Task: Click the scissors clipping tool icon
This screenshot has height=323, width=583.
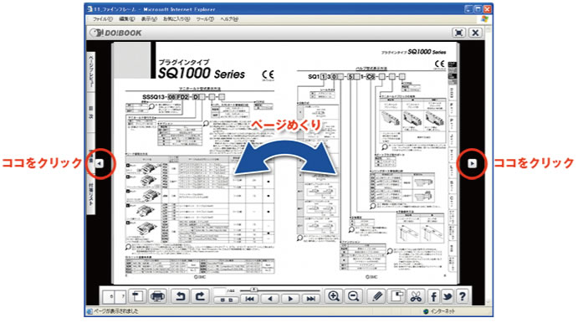Action: pos(416,296)
